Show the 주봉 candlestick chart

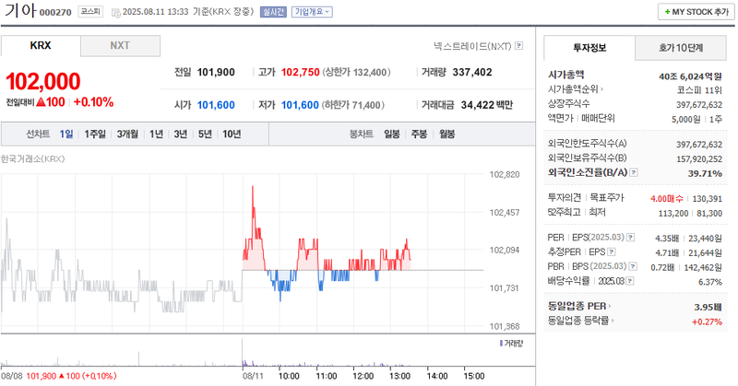point(419,134)
